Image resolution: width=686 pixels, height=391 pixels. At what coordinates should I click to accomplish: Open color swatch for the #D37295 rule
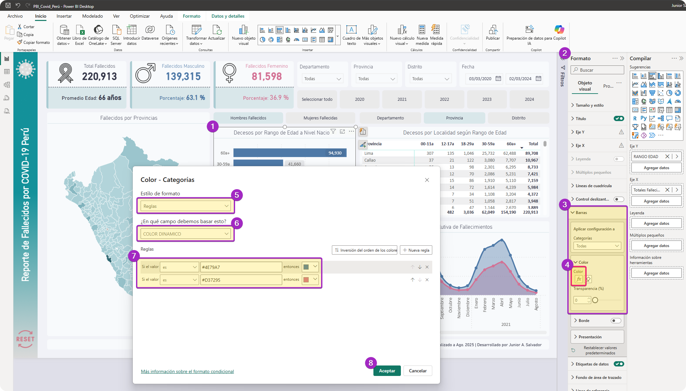click(310, 279)
